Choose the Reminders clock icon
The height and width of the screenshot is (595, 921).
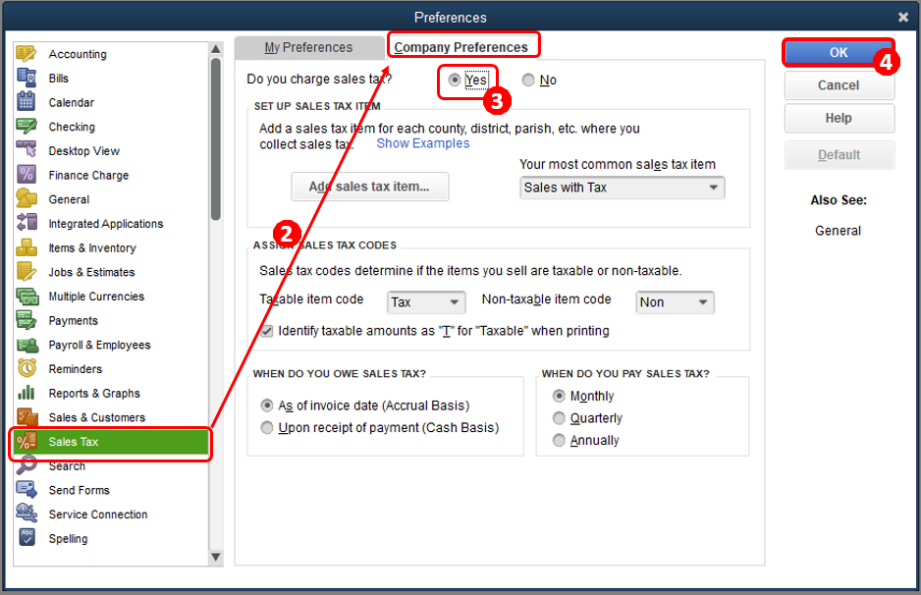pyautogui.click(x=27, y=368)
